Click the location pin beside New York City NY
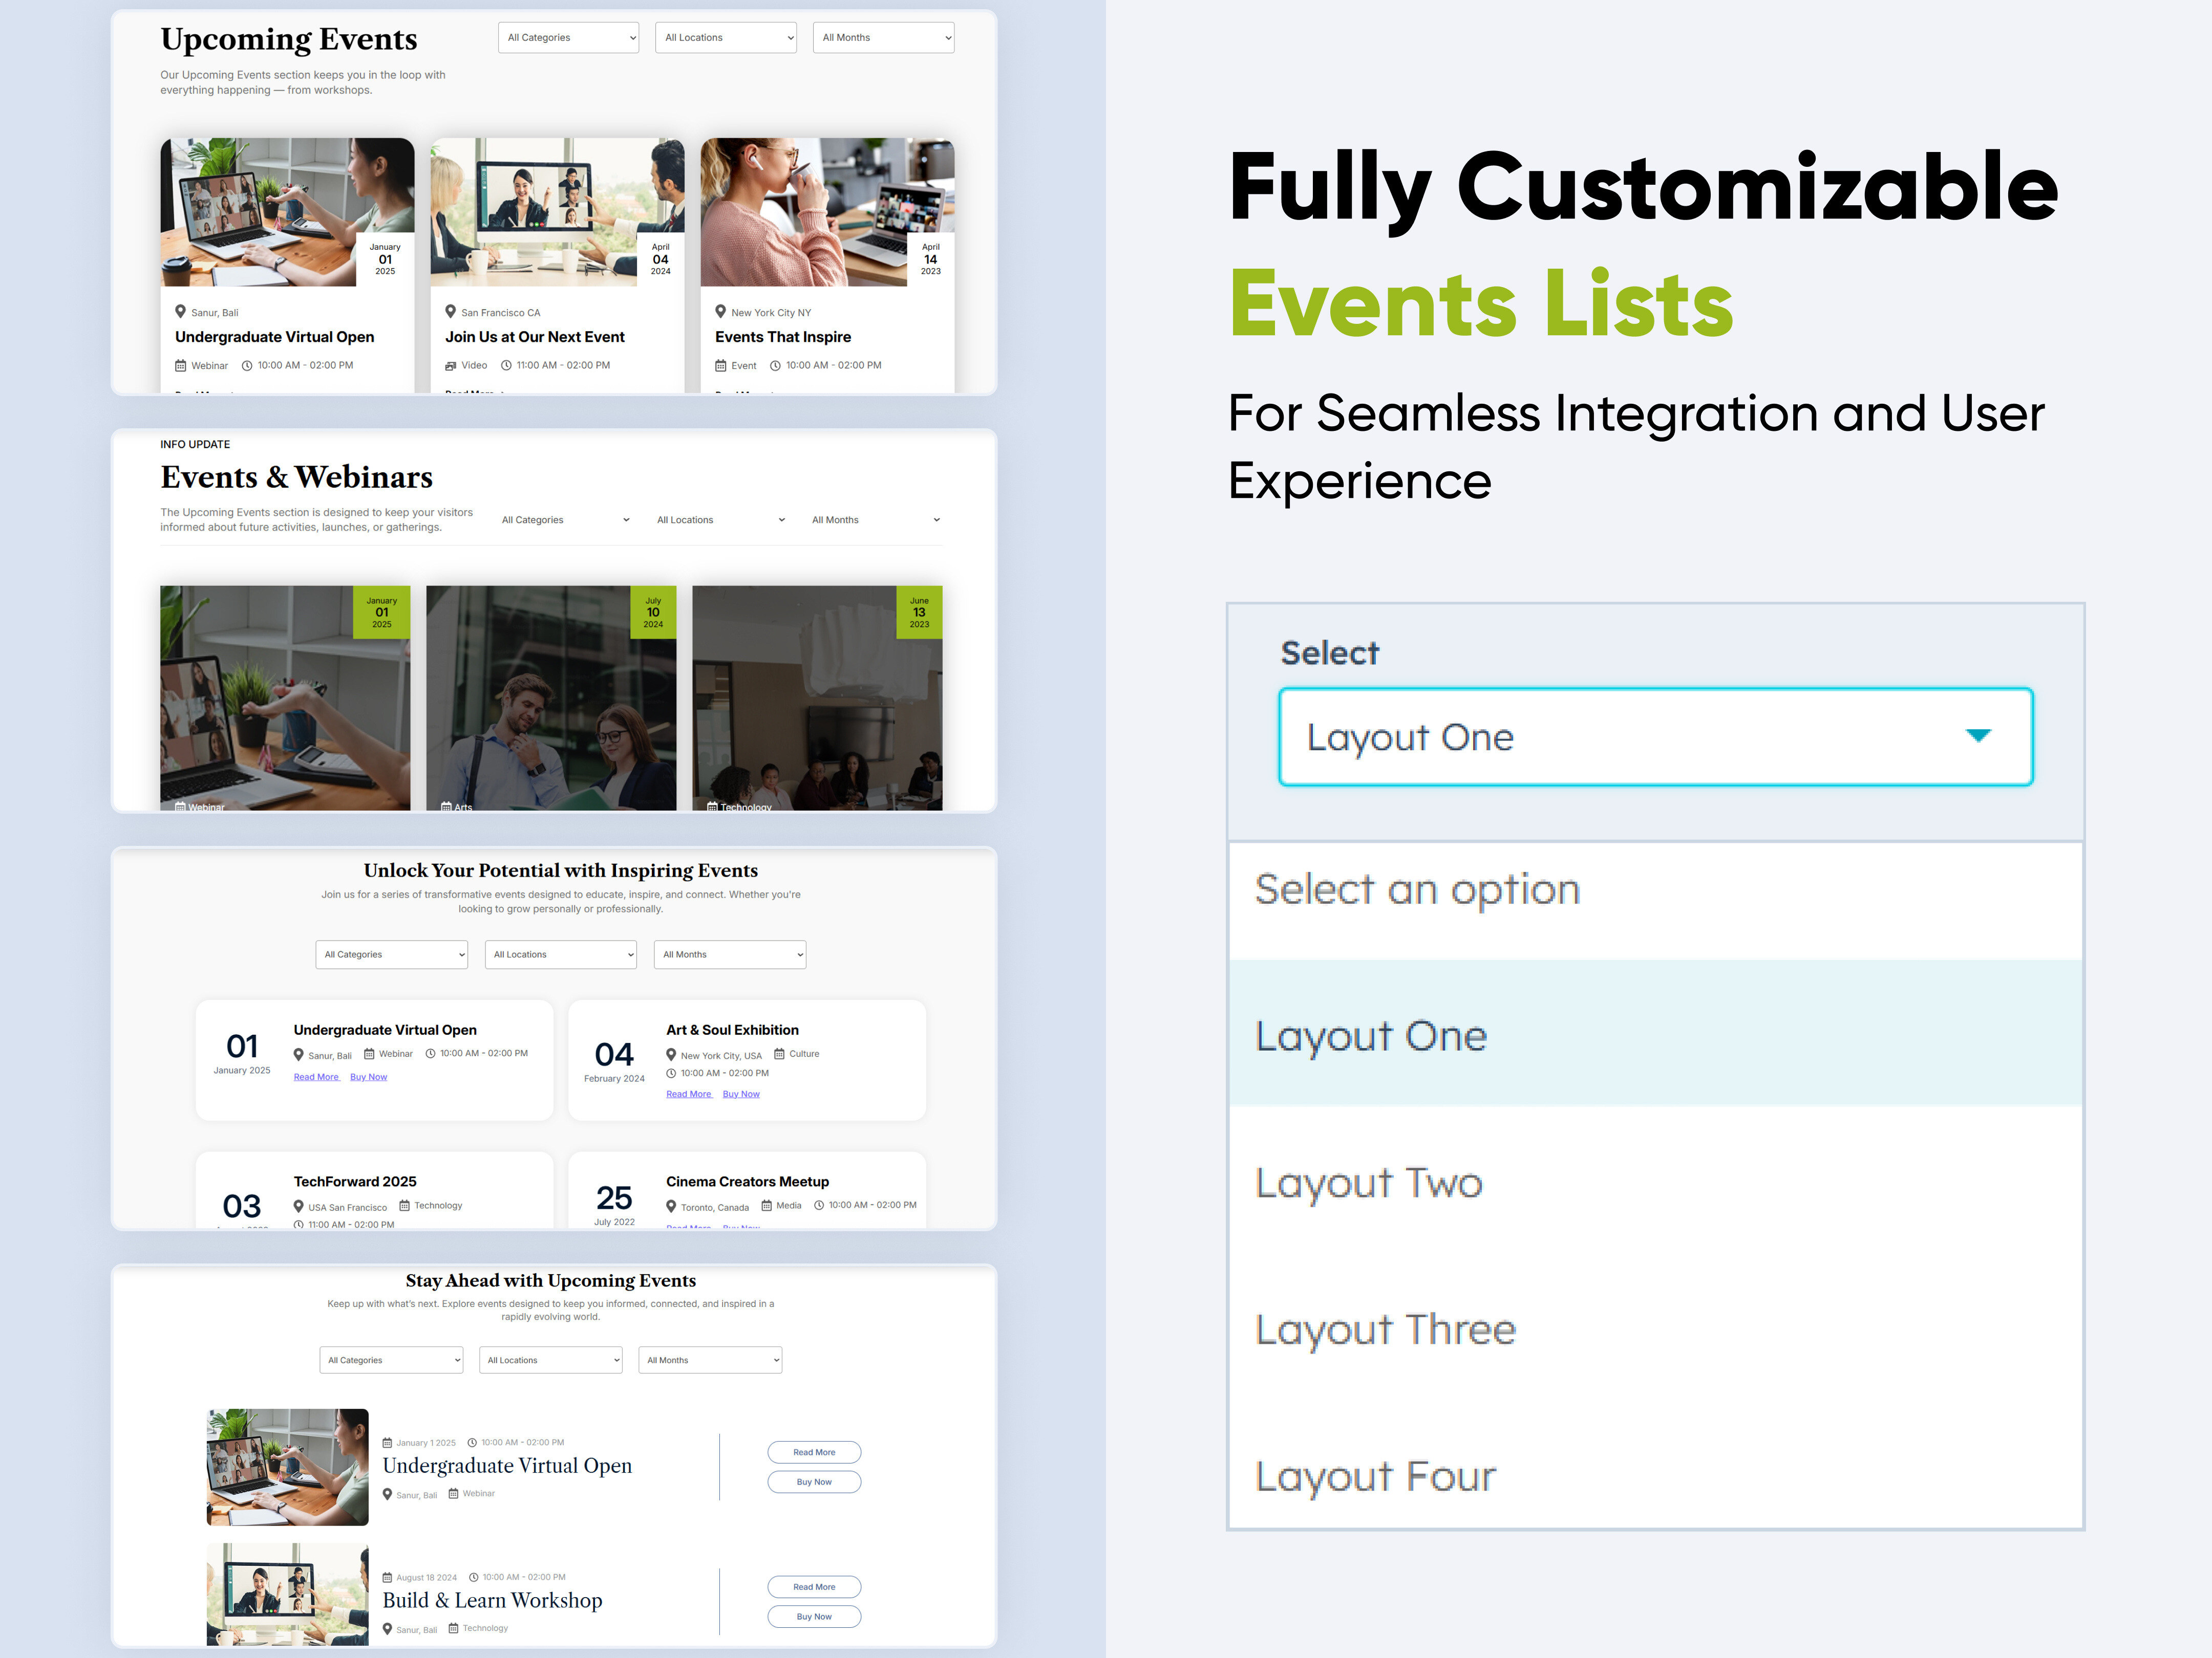 pos(721,312)
